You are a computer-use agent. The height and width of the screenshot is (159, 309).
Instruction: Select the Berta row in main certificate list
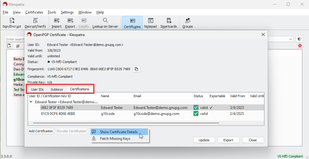[x=18, y=59]
